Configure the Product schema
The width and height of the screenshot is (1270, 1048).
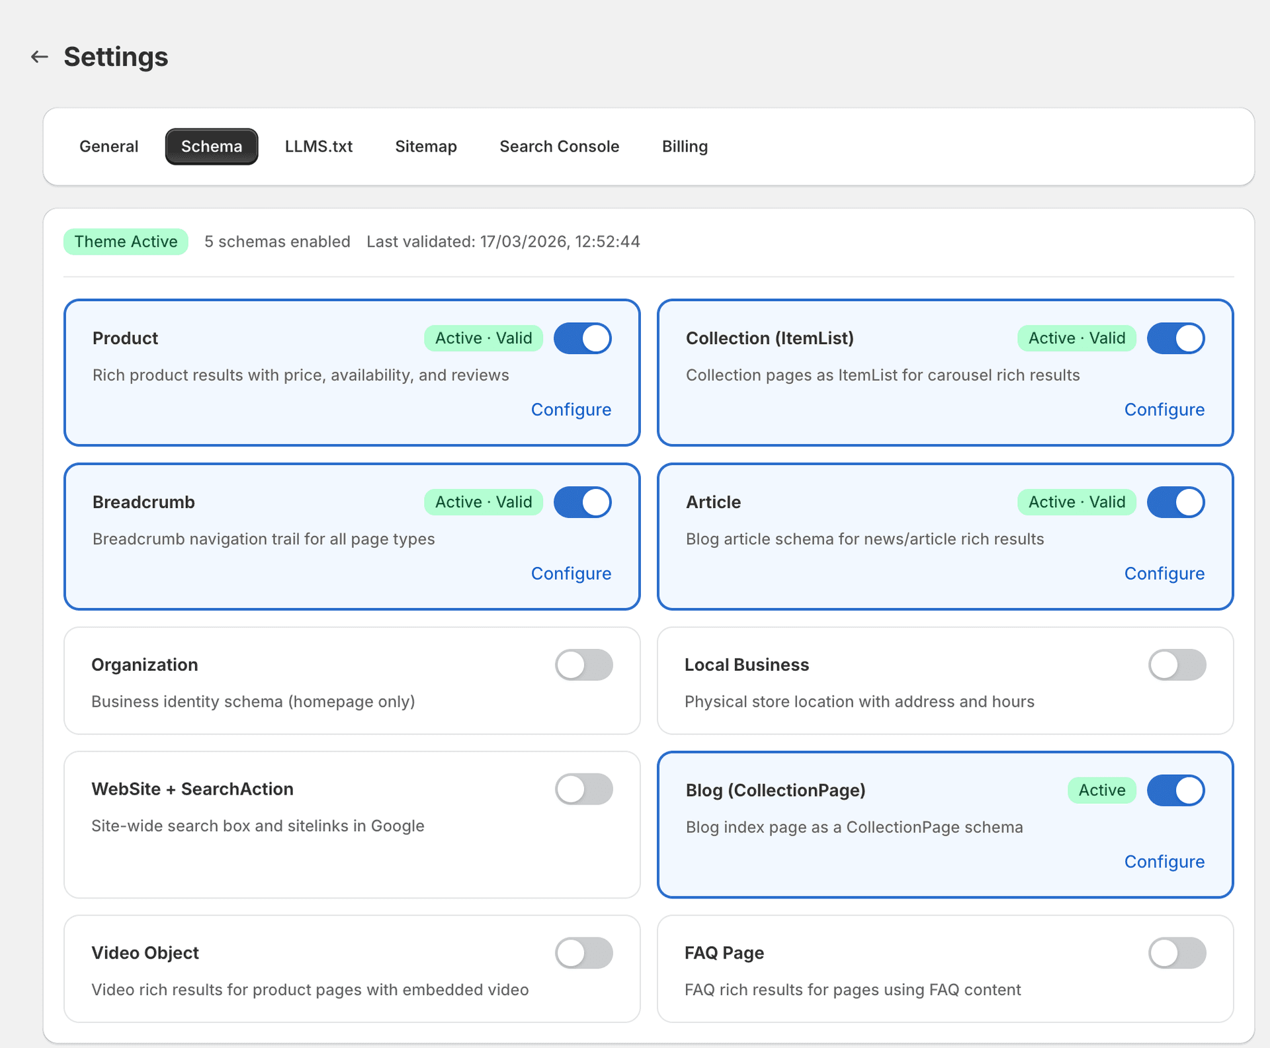[x=571, y=409]
